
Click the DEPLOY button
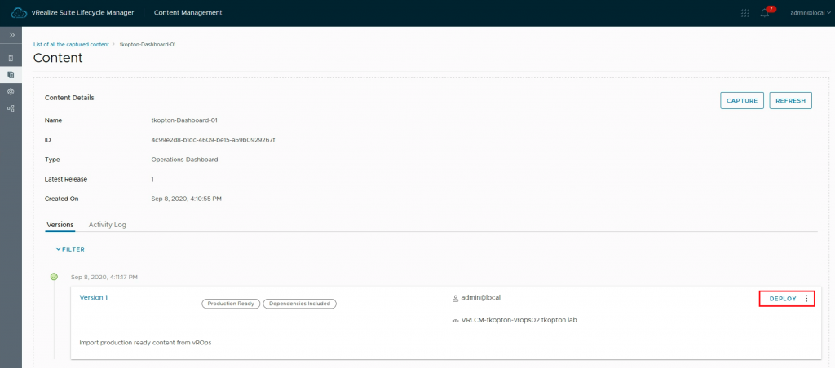[x=783, y=299]
